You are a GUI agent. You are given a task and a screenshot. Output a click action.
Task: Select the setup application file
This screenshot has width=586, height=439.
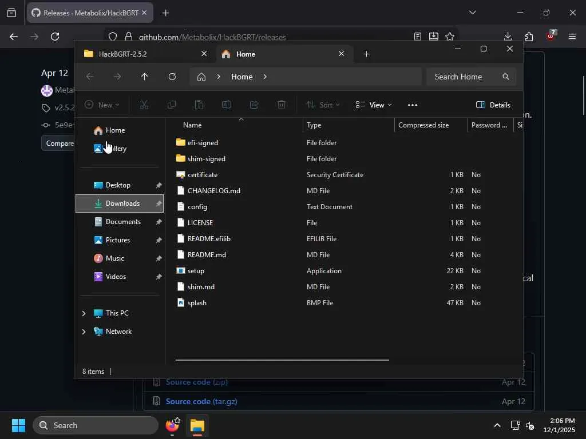pyautogui.click(x=196, y=270)
